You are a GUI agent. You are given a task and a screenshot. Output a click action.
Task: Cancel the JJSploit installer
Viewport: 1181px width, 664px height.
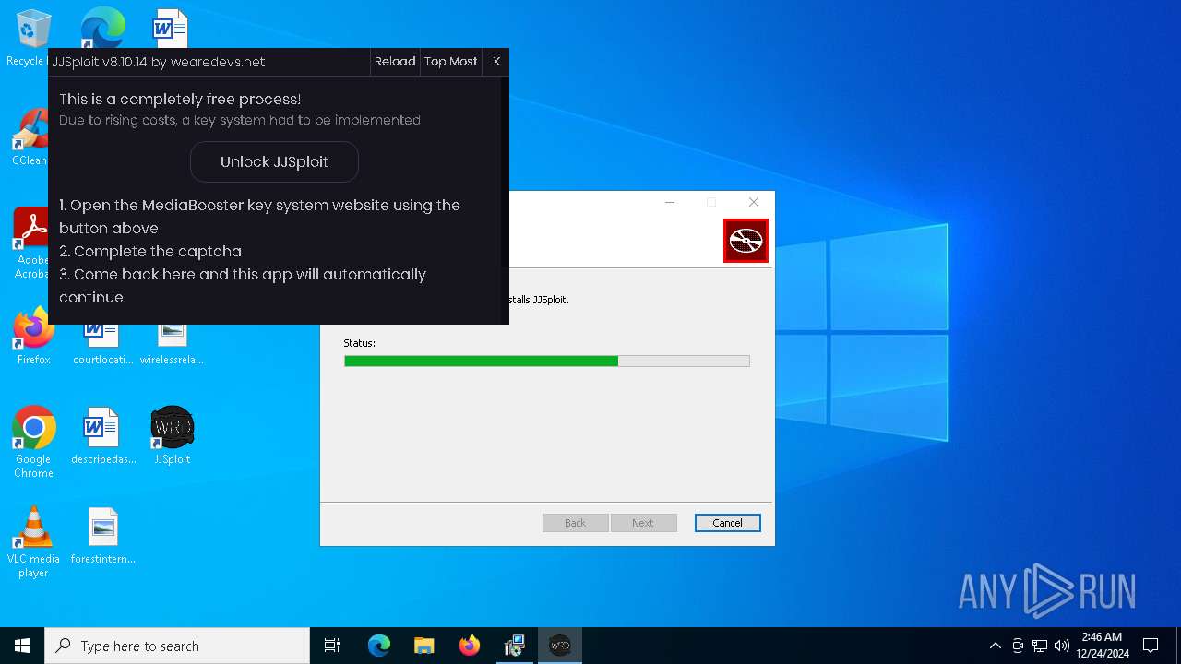point(727,523)
